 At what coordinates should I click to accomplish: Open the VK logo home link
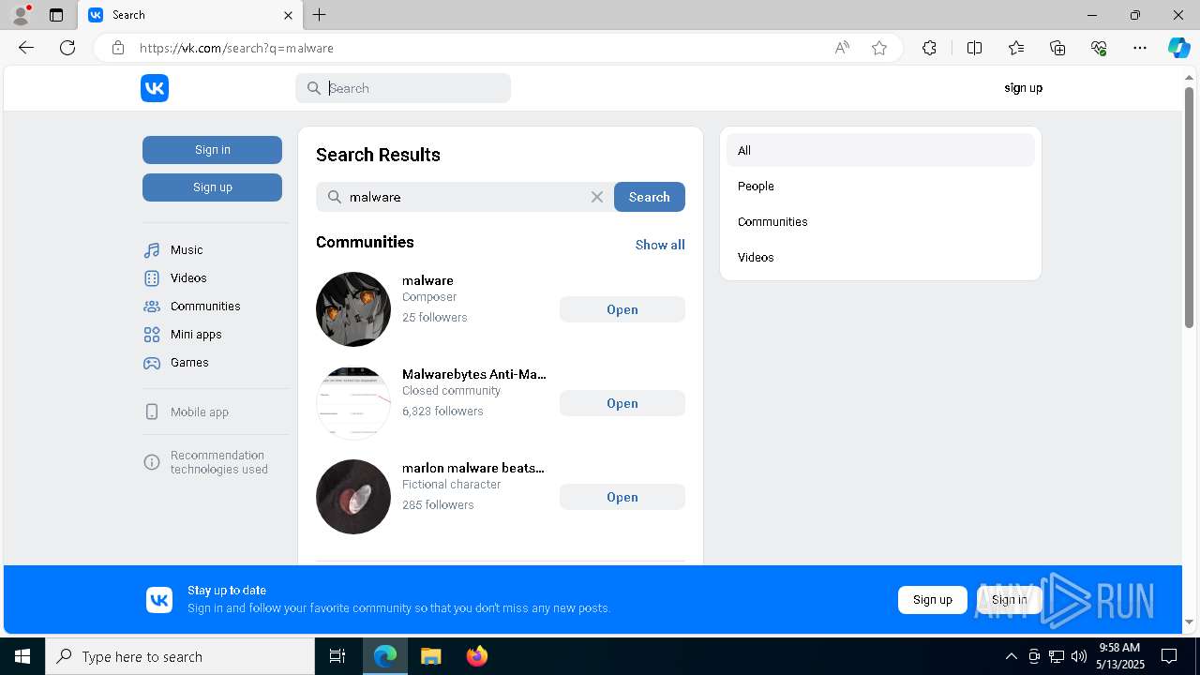click(x=155, y=88)
